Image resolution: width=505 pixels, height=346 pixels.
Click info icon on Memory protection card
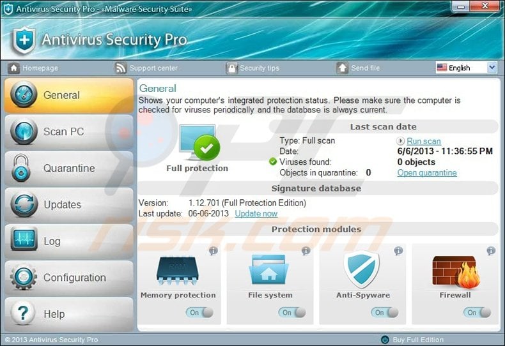[214, 250]
